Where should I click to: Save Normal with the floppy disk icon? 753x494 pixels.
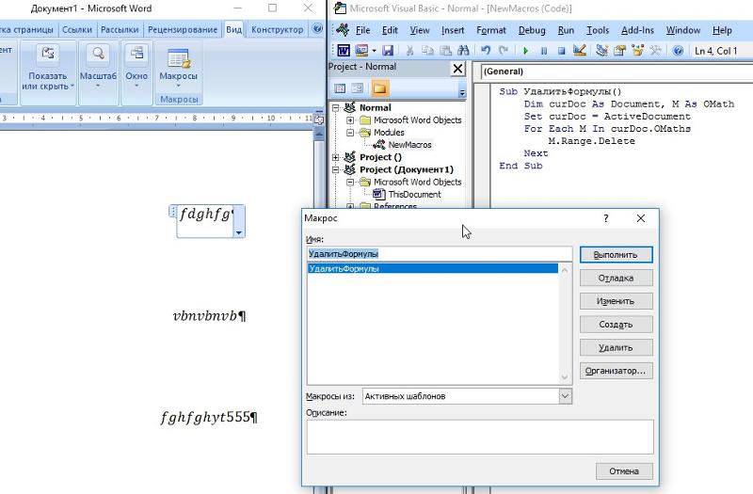click(388, 50)
